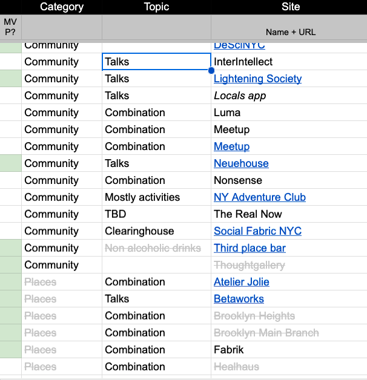Select the Name + URL header cell

click(x=290, y=31)
